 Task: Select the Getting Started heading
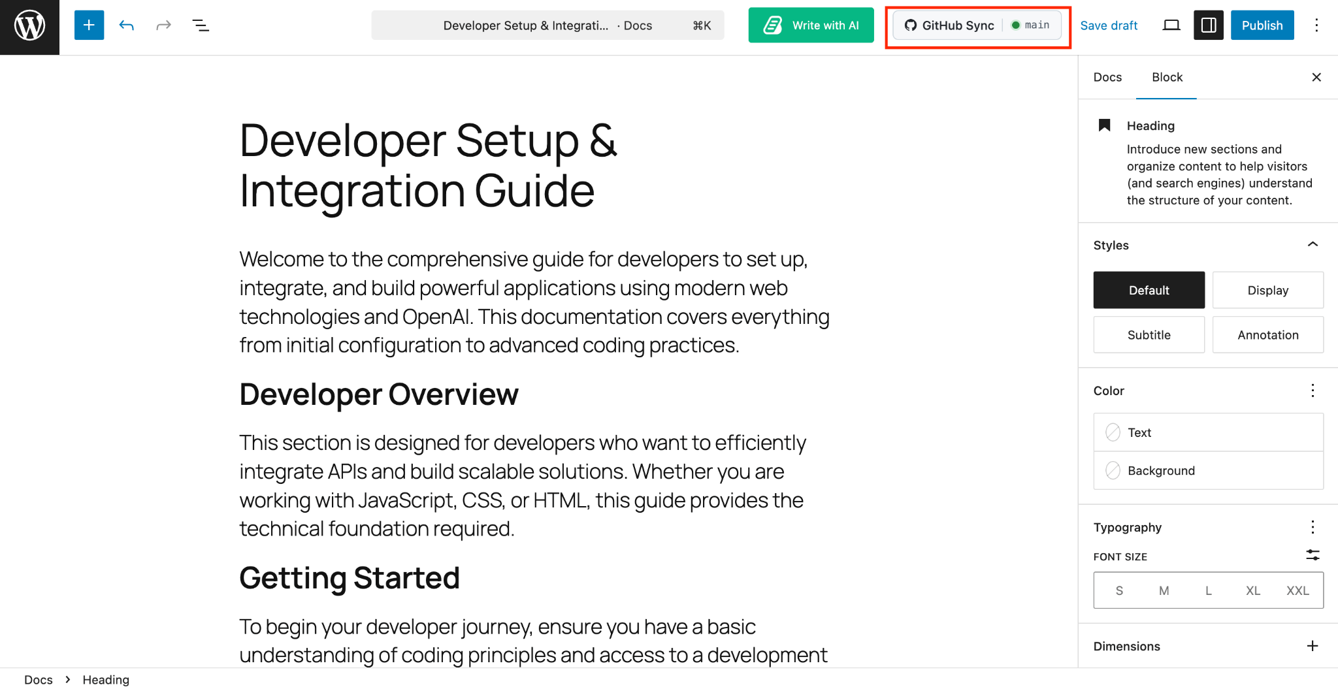point(350,578)
